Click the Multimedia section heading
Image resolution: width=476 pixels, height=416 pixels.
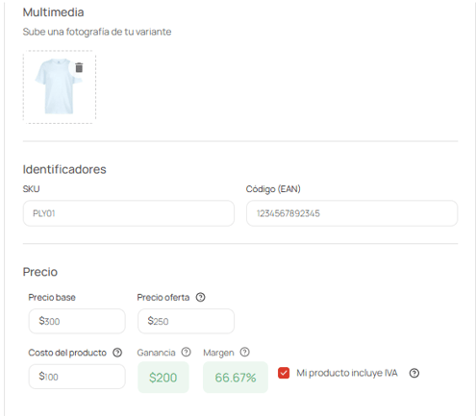click(53, 12)
